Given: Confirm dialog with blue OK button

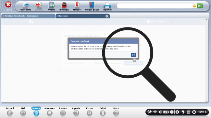Looking at the screenshot, I should click(x=133, y=55).
